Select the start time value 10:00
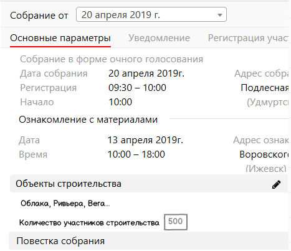 [120, 102]
